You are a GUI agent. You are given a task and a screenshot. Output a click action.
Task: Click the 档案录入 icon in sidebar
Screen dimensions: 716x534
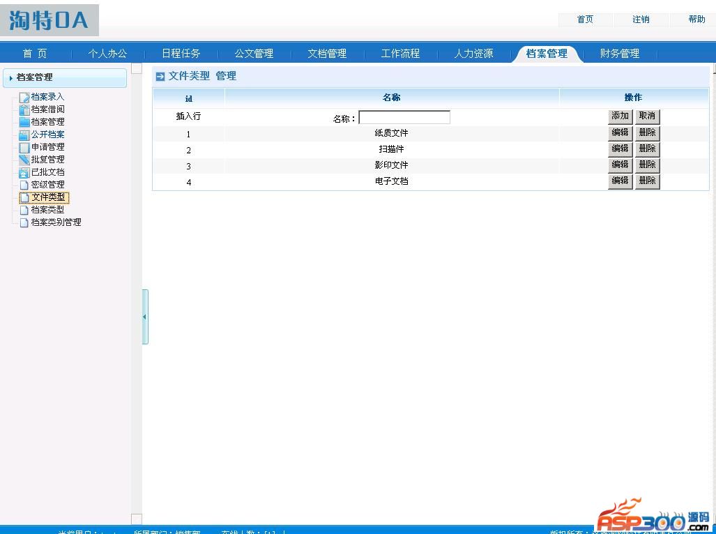24,97
